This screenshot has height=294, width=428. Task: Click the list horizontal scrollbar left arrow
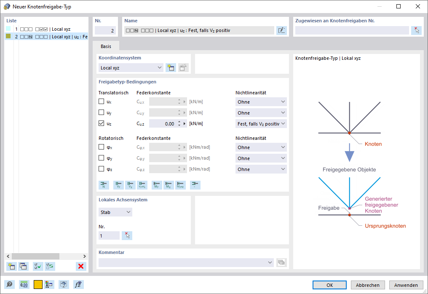[8, 257]
